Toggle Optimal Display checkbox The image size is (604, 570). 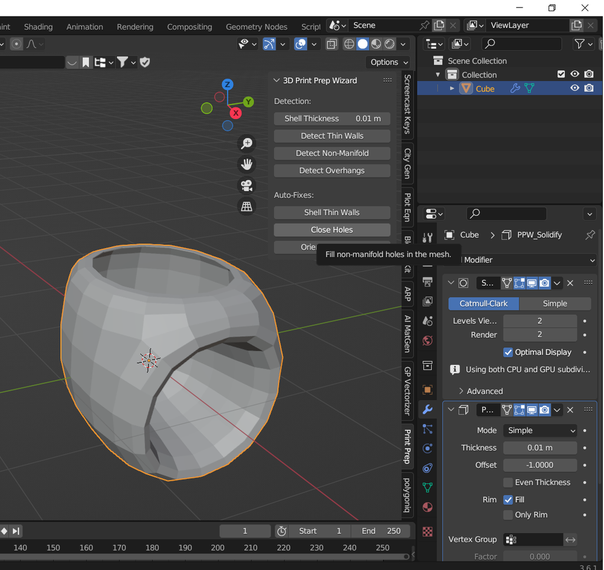click(x=508, y=352)
